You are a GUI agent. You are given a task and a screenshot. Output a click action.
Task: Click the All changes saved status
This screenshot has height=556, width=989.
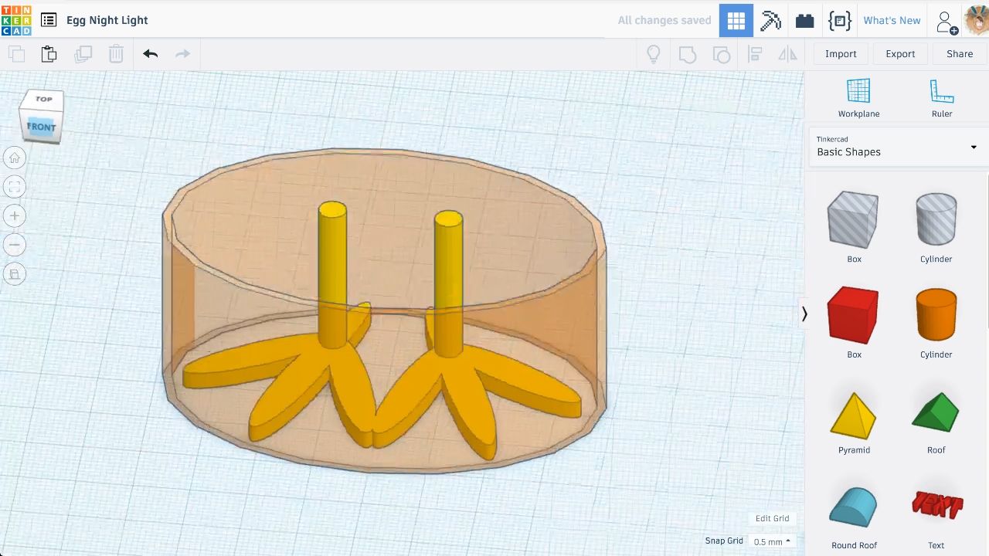click(x=664, y=20)
